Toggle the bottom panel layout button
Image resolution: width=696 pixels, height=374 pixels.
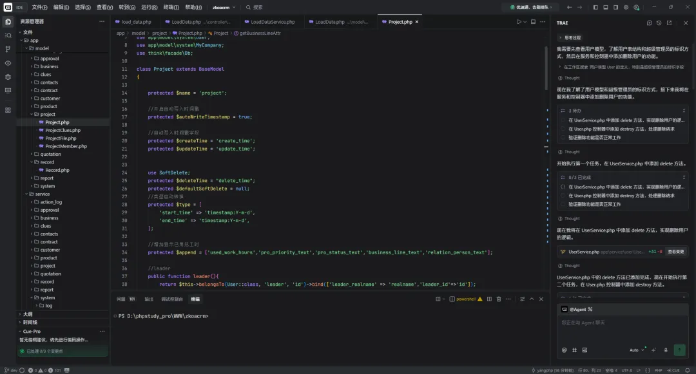605,8
